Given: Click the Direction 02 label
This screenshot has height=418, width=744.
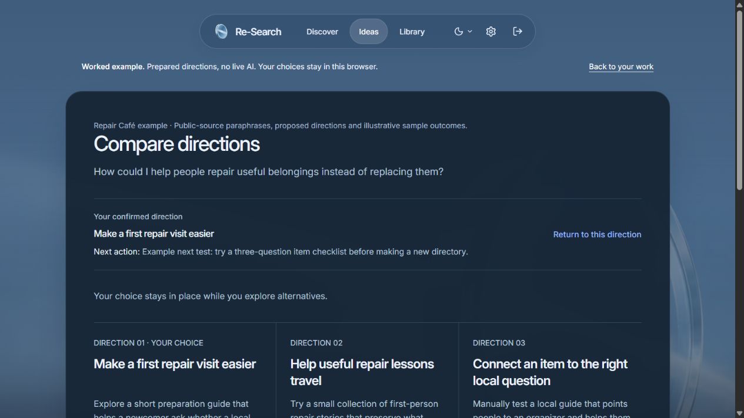Looking at the screenshot, I should tap(316, 343).
